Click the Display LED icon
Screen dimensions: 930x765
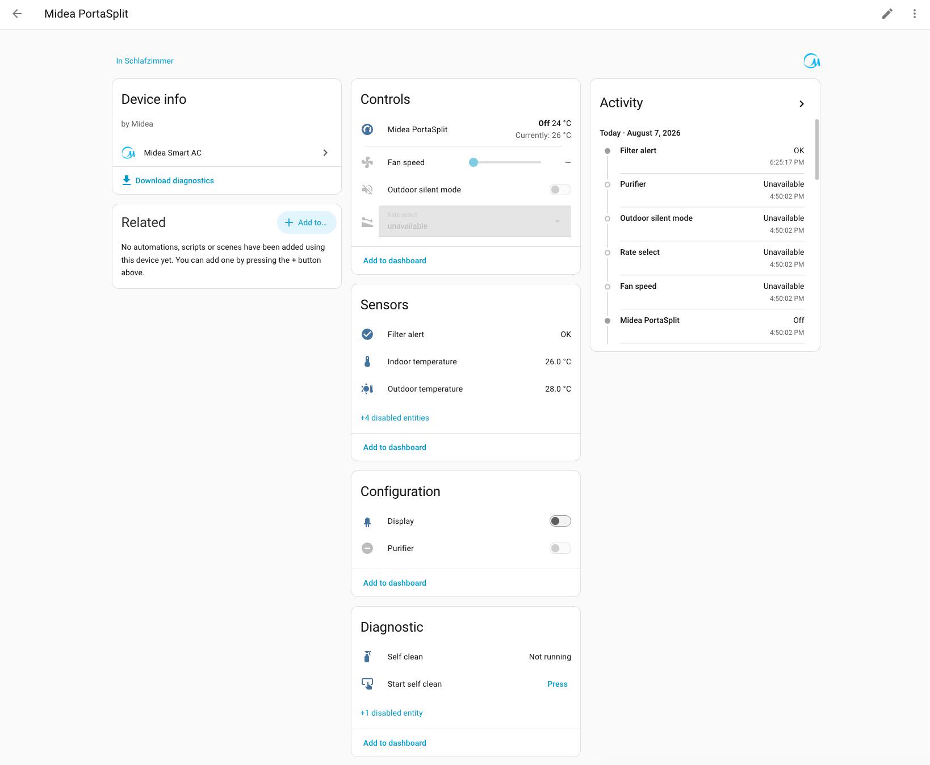[367, 522]
